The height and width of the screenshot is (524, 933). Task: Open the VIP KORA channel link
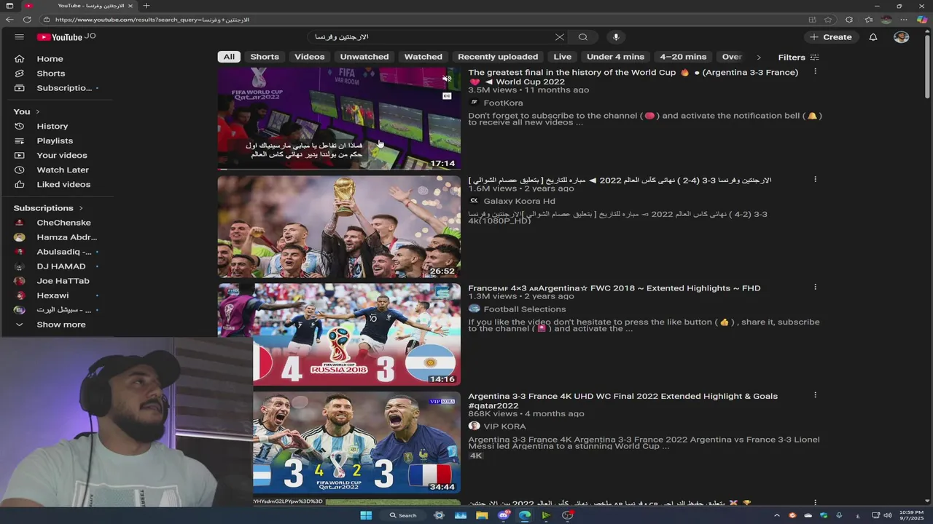click(x=504, y=426)
